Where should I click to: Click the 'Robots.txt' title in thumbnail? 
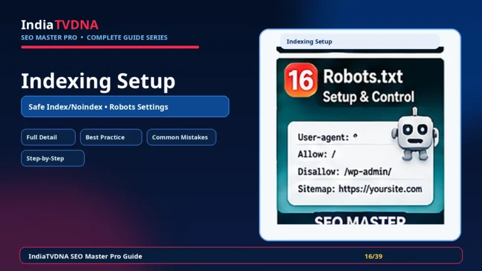click(363, 77)
